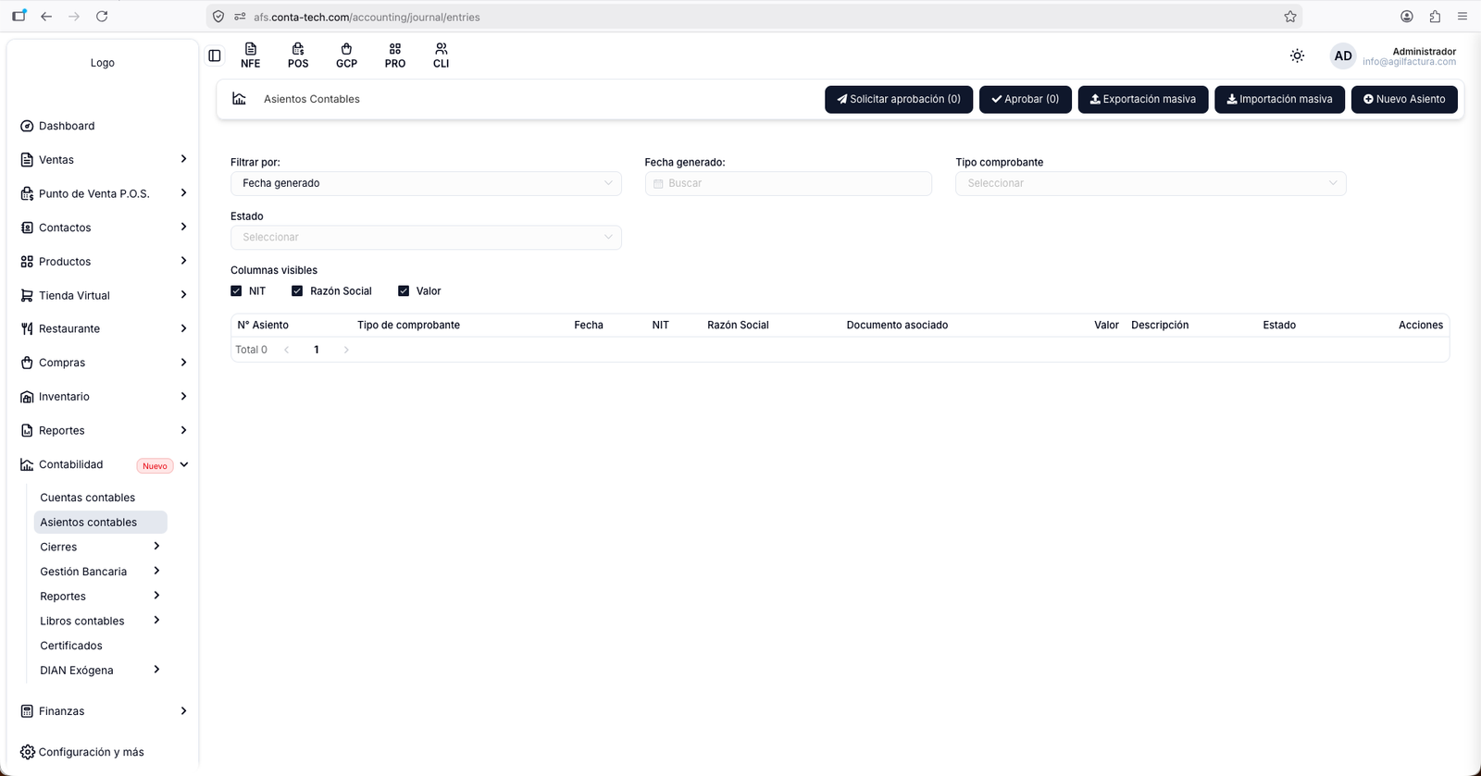Open the CLI shortcut icon
Viewport: 1481px width, 776px height.
tap(442, 55)
